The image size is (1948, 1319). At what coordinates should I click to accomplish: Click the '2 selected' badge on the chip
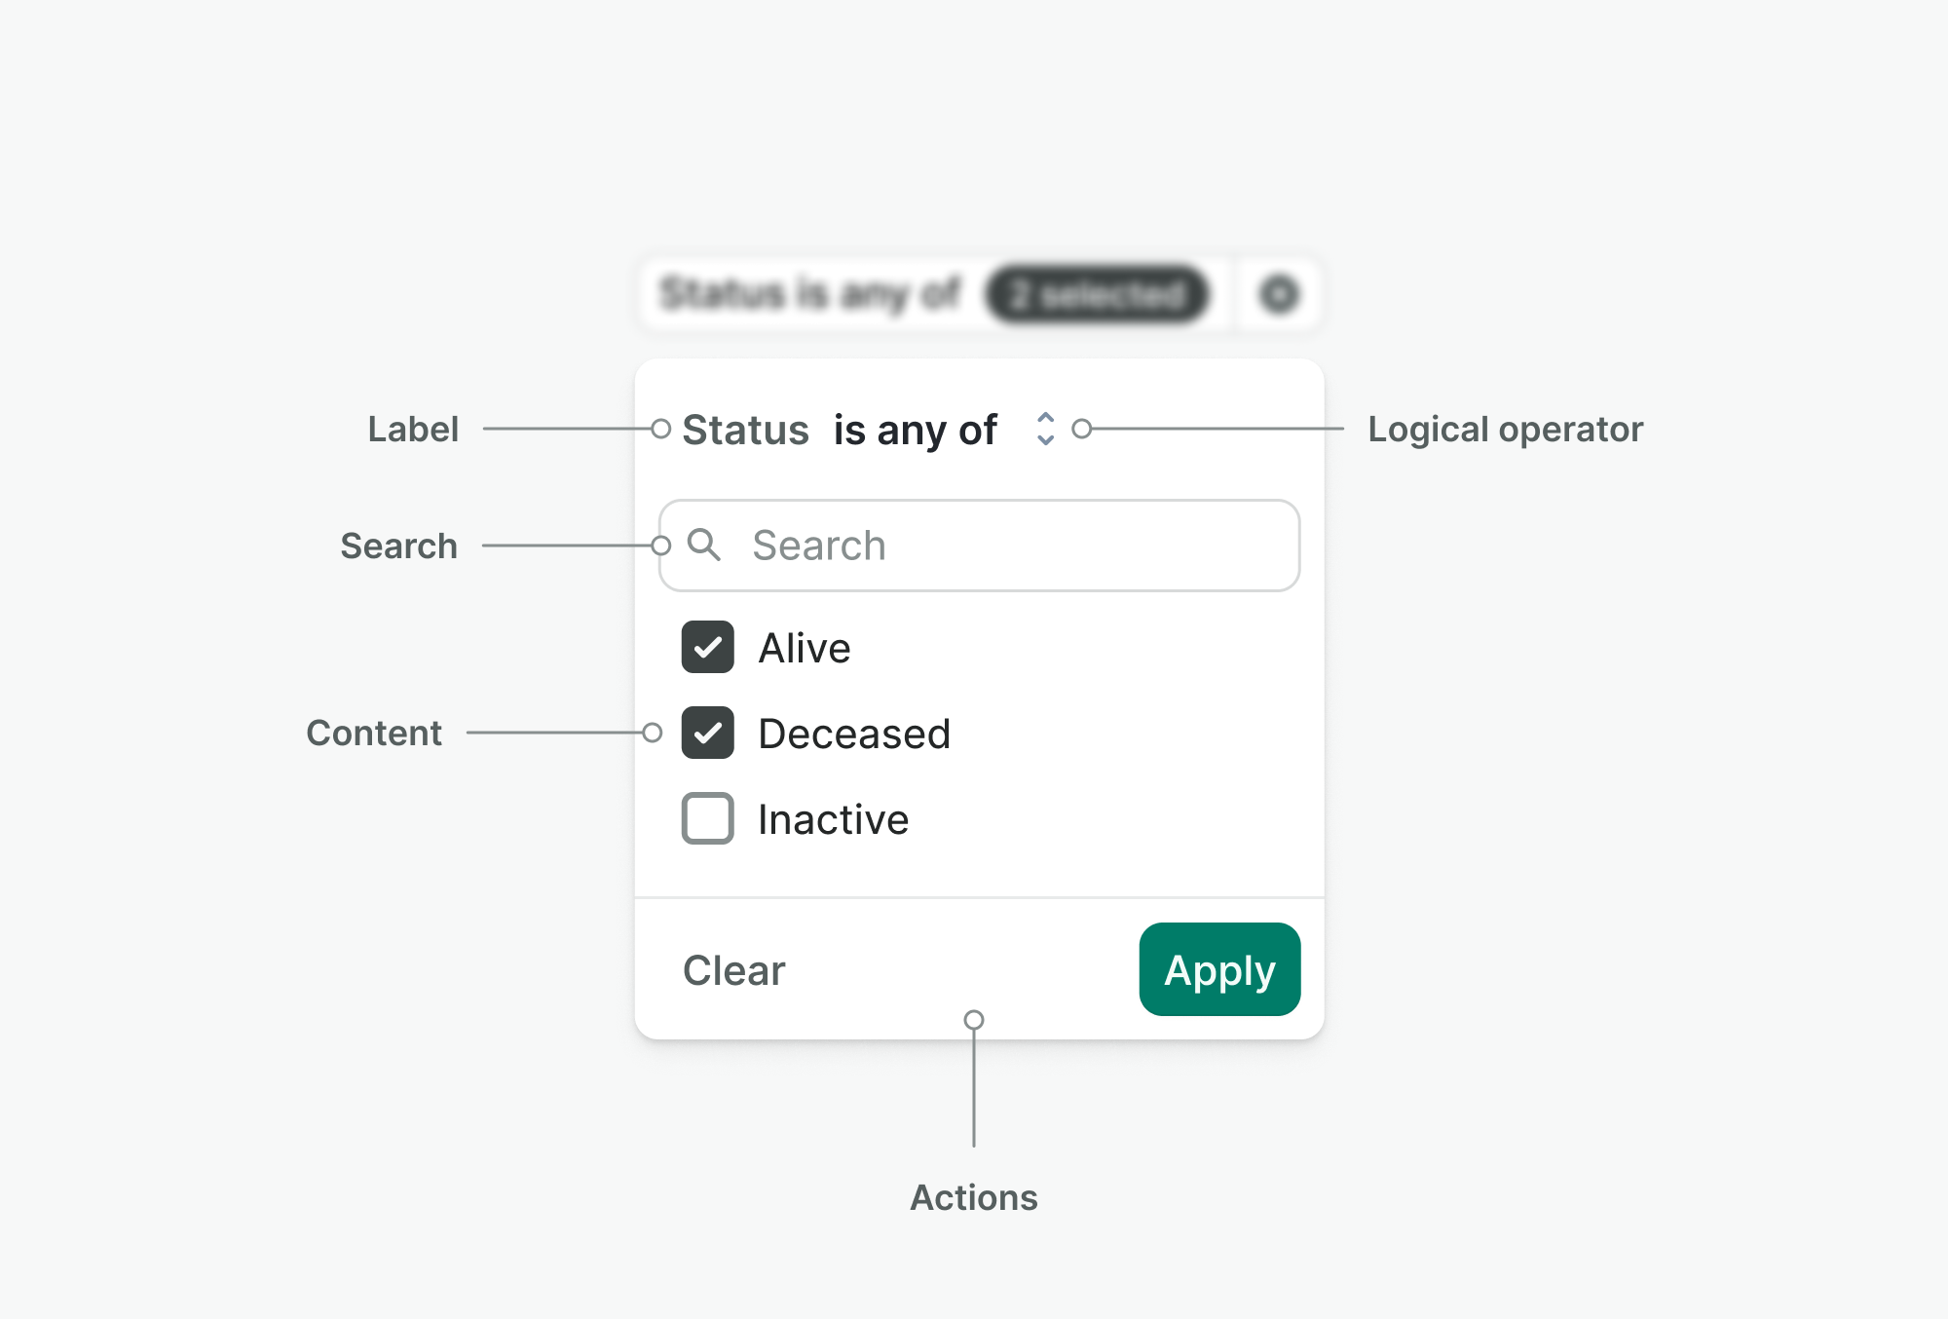(x=1097, y=294)
